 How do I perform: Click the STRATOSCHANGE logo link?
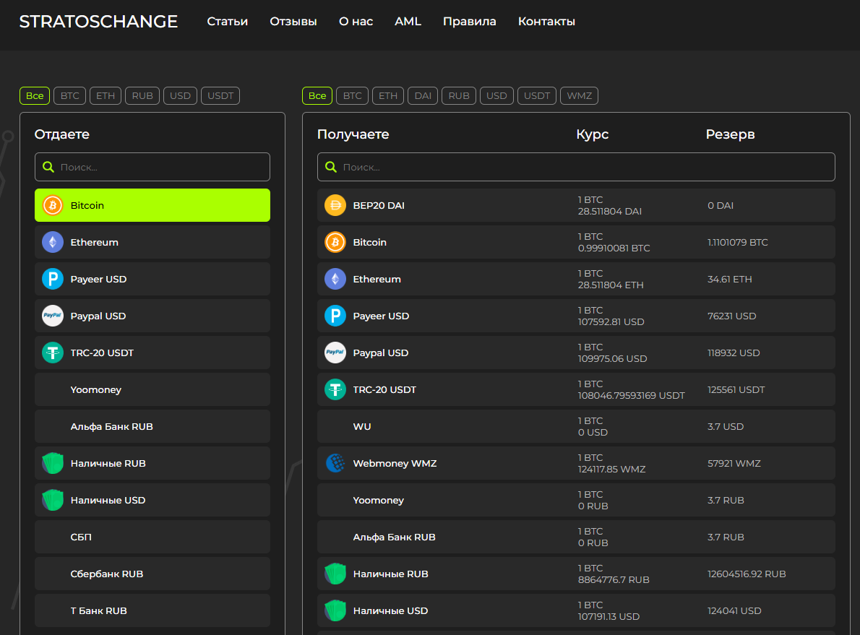pyautogui.click(x=98, y=22)
